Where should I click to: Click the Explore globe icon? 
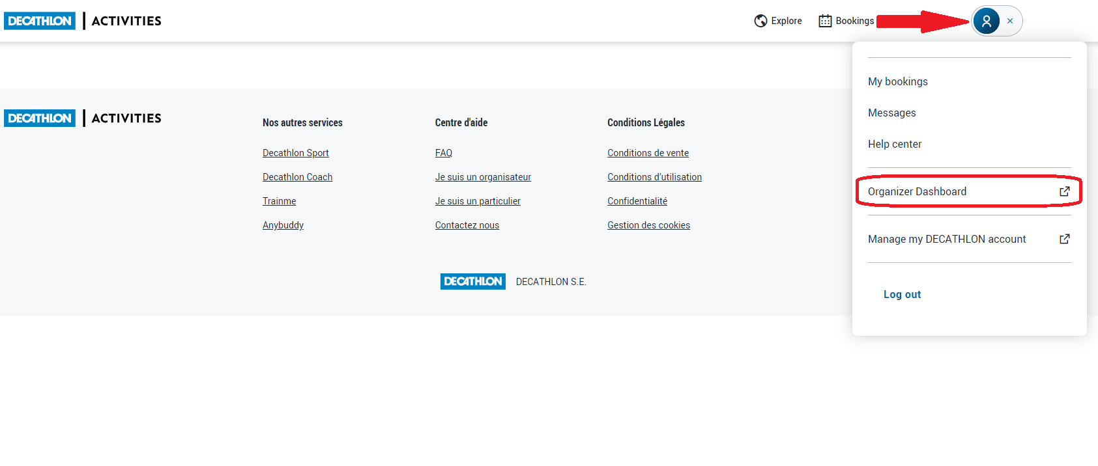tap(760, 21)
